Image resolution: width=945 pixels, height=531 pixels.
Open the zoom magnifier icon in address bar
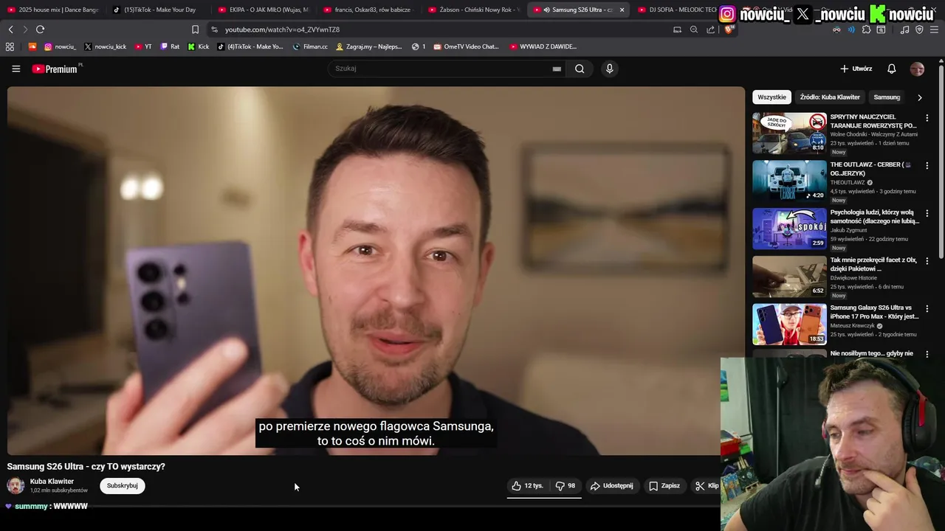694,29
